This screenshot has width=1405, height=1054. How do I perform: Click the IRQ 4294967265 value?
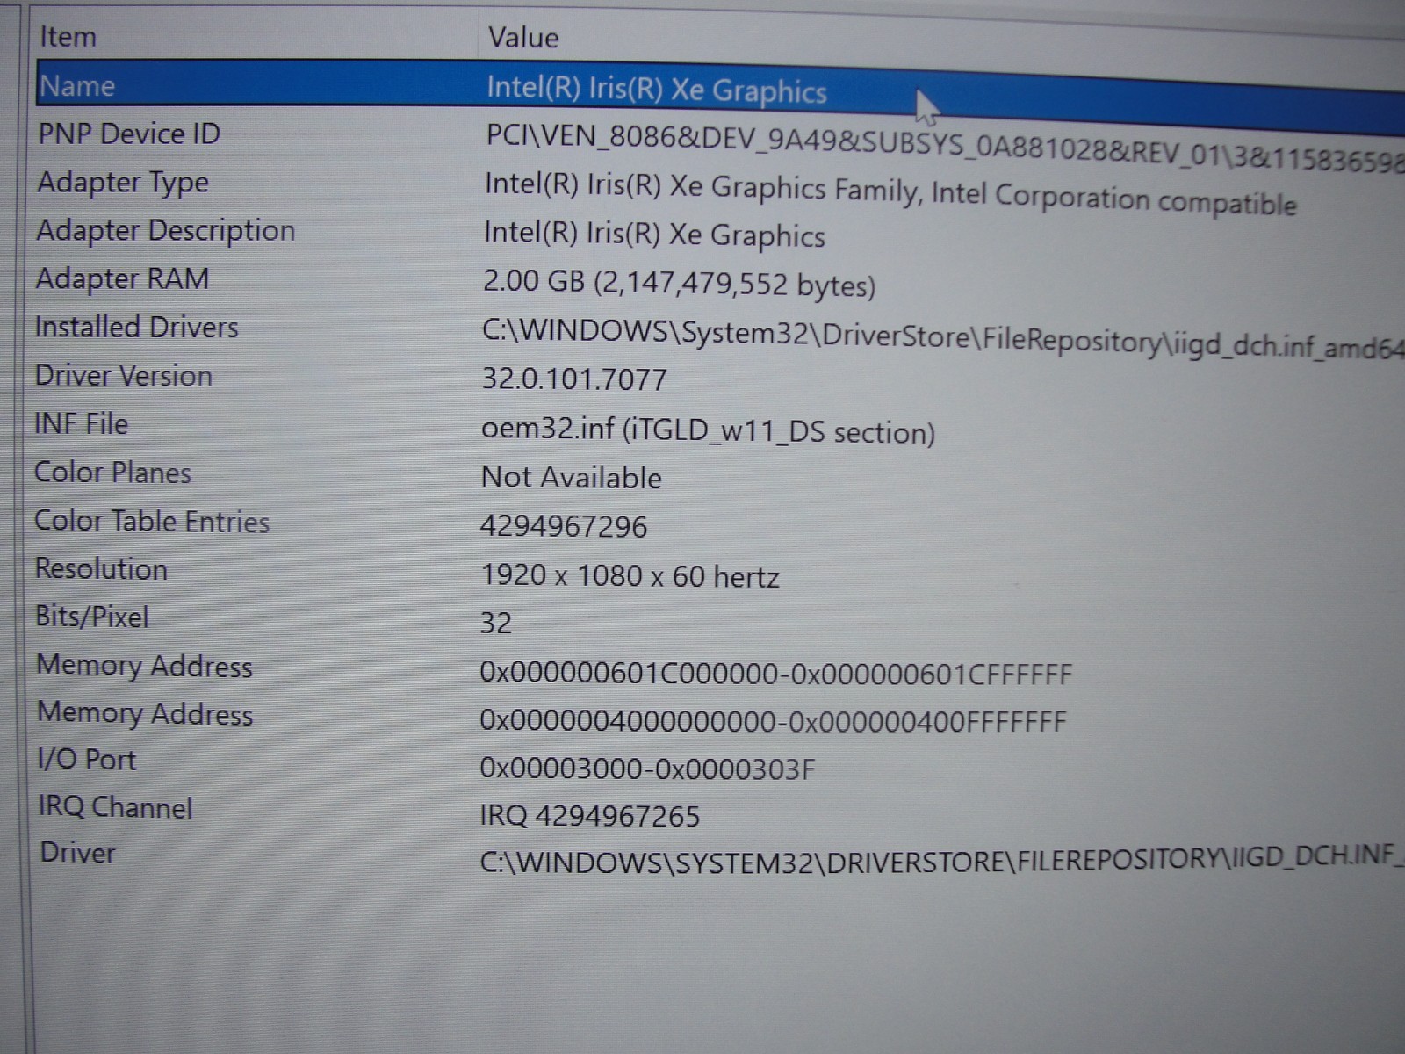pyautogui.click(x=590, y=816)
